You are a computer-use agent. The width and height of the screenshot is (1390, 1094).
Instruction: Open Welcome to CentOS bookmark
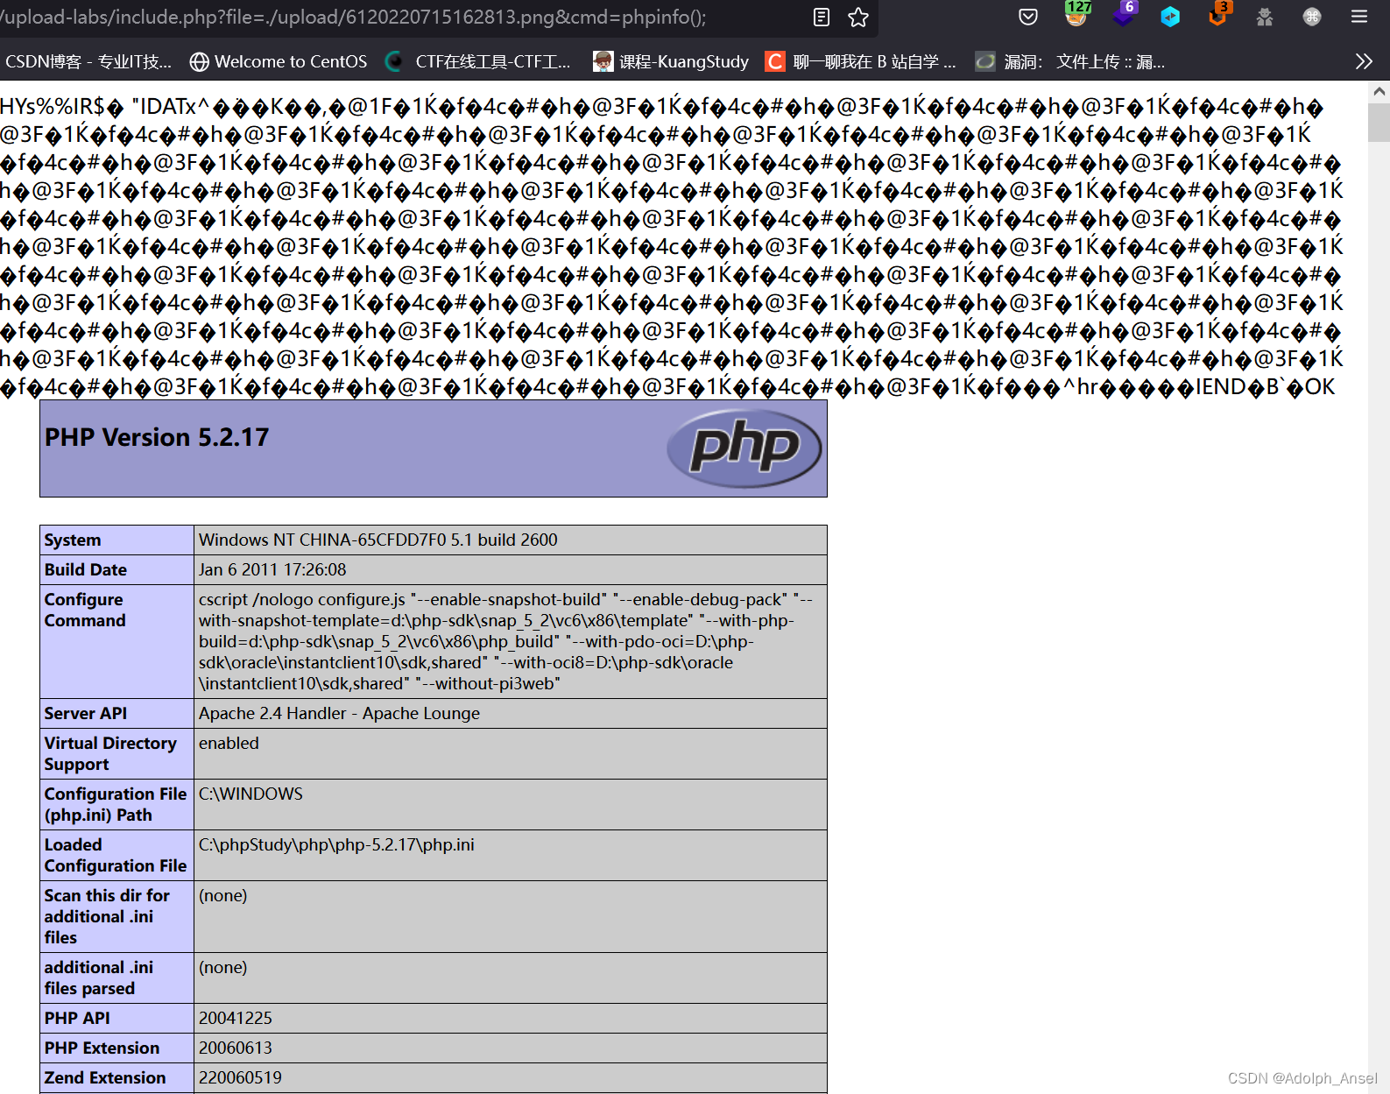[x=279, y=61]
